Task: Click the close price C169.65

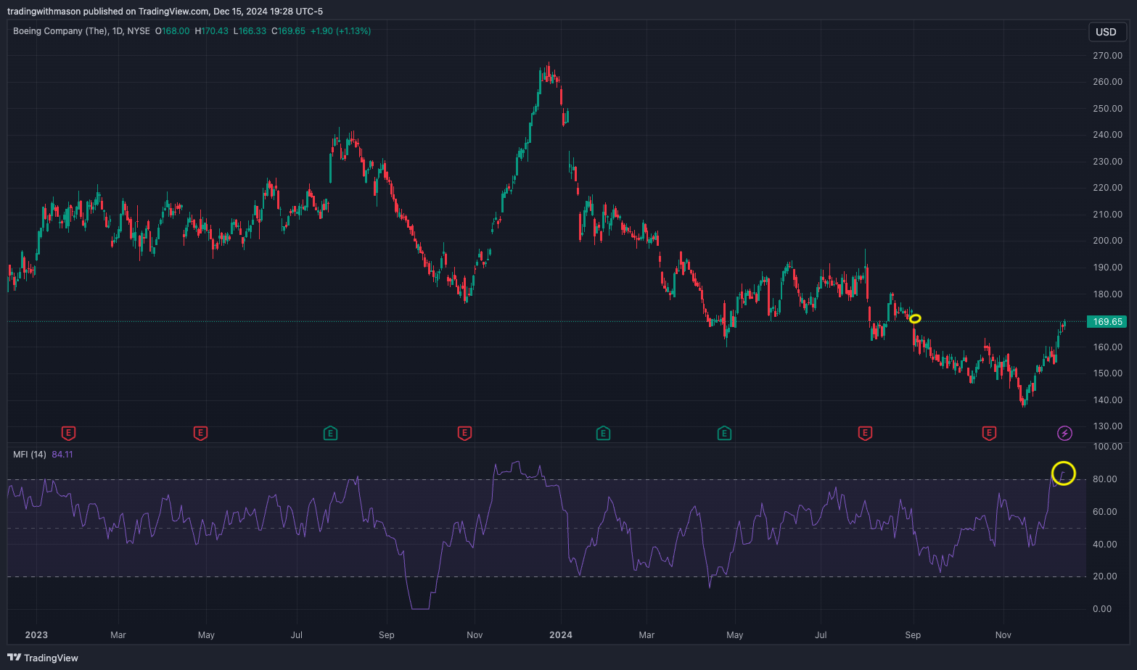Action: coord(289,31)
